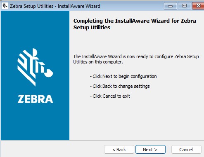Click the white zebra head logo graphic
Screen dimensions: 204x157
point(35,67)
